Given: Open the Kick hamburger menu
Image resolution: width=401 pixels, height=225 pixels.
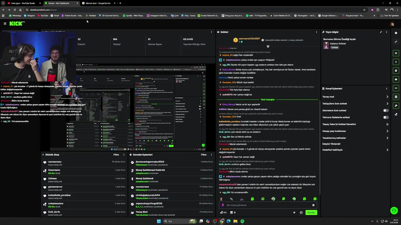Looking at the screenshot, I should [x=5, y=24].
